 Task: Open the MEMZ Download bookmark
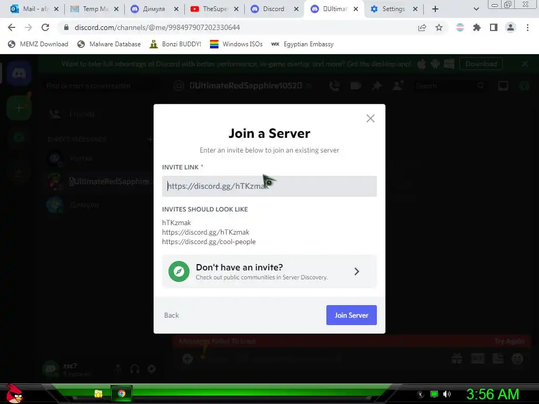tap(38, 44)
